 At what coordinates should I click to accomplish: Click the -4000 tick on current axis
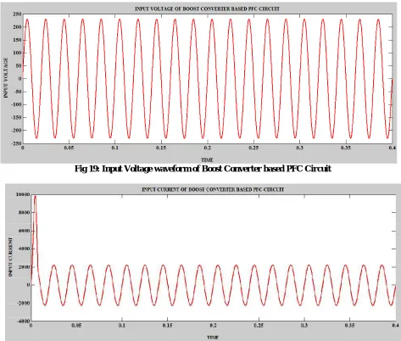click(x=23, y=321)
